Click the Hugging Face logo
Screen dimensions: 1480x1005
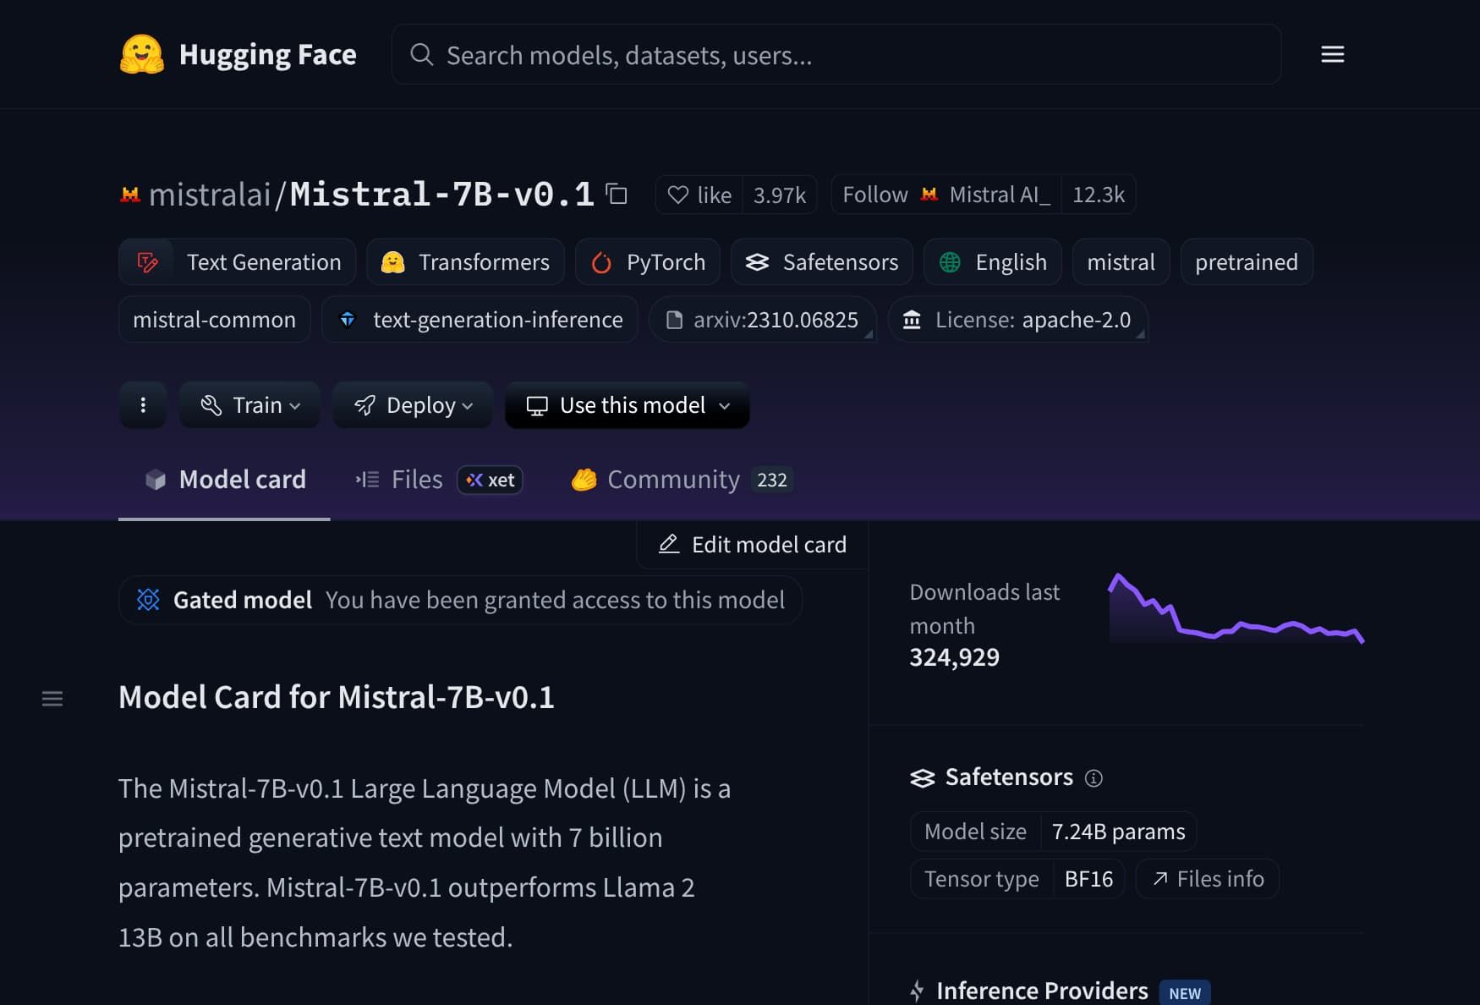pos(143,54)
